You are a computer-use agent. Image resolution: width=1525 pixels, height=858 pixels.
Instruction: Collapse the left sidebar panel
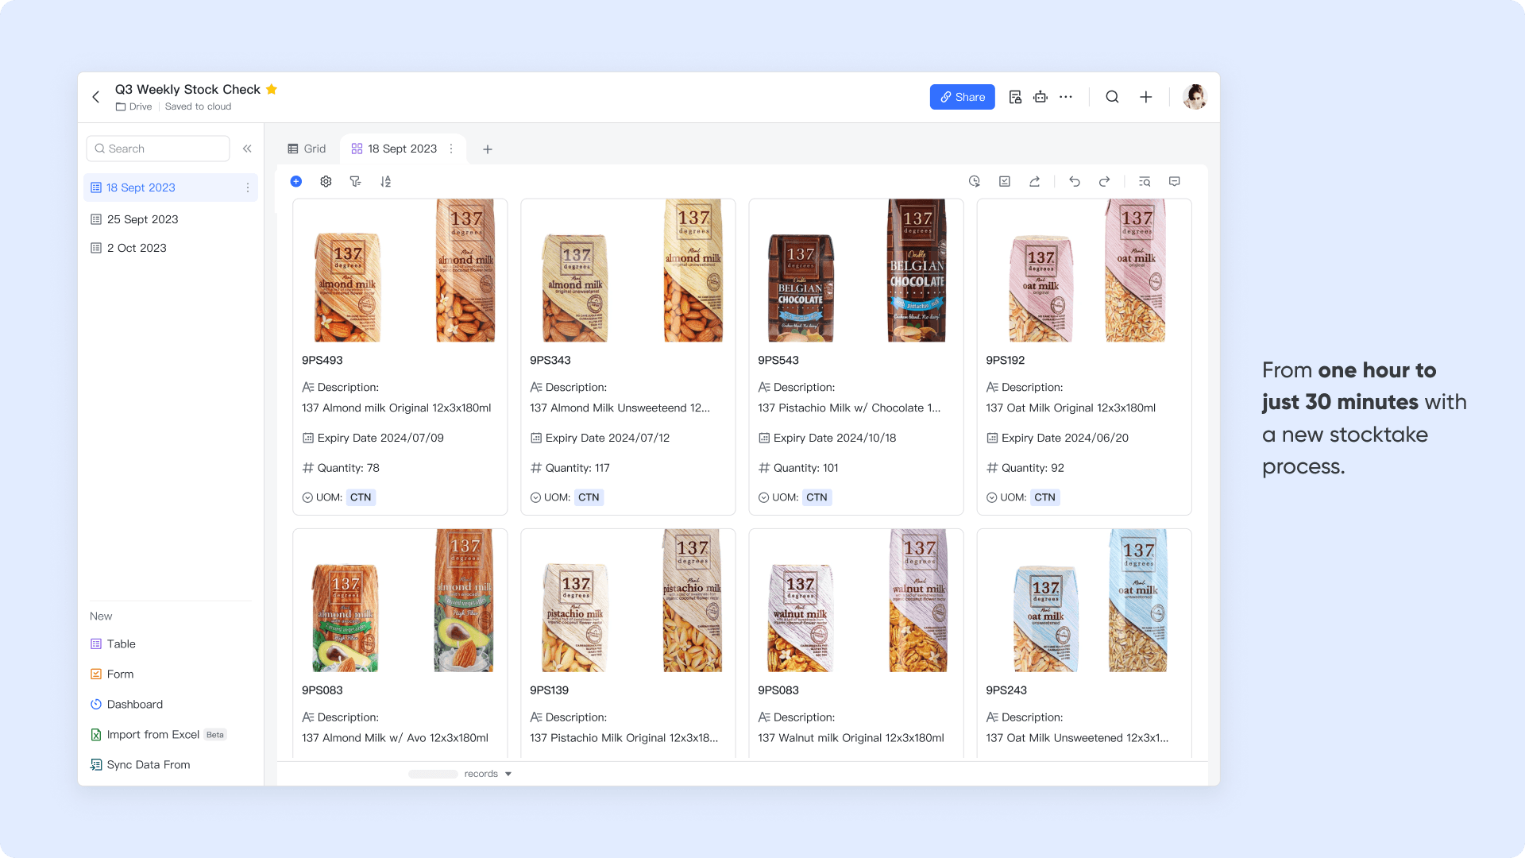[247, 149]
